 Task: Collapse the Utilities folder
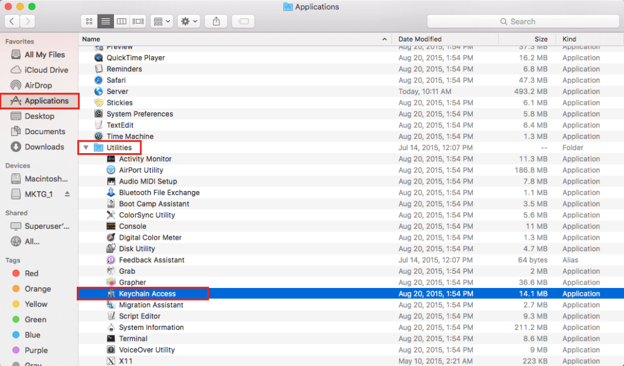click(x=85, y=147)
